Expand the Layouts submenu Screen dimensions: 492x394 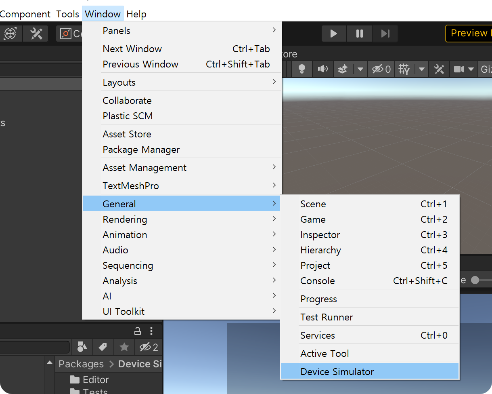pos(182,82)
